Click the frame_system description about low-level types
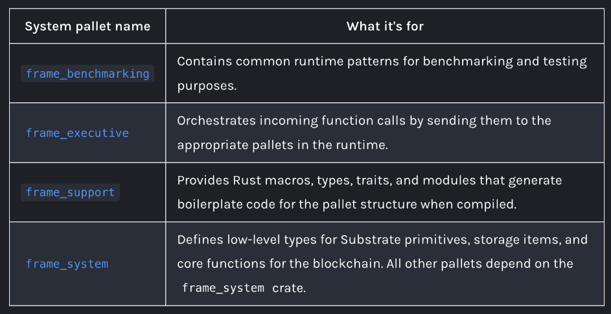The width and height of the screenshot is (611, 314). [385, 264]
